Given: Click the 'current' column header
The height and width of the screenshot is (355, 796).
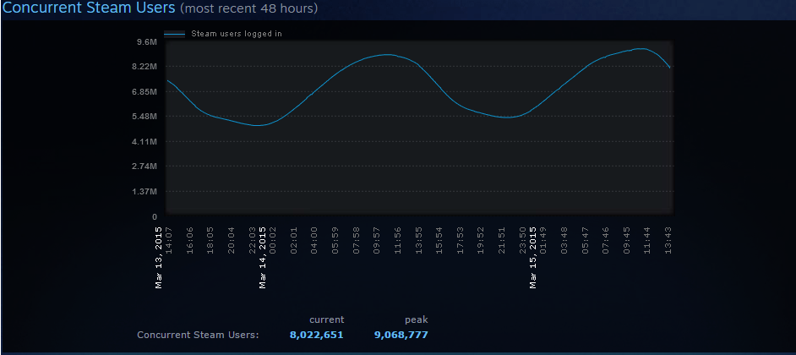Looking at the screenshot, I should (x=326, y=320).
